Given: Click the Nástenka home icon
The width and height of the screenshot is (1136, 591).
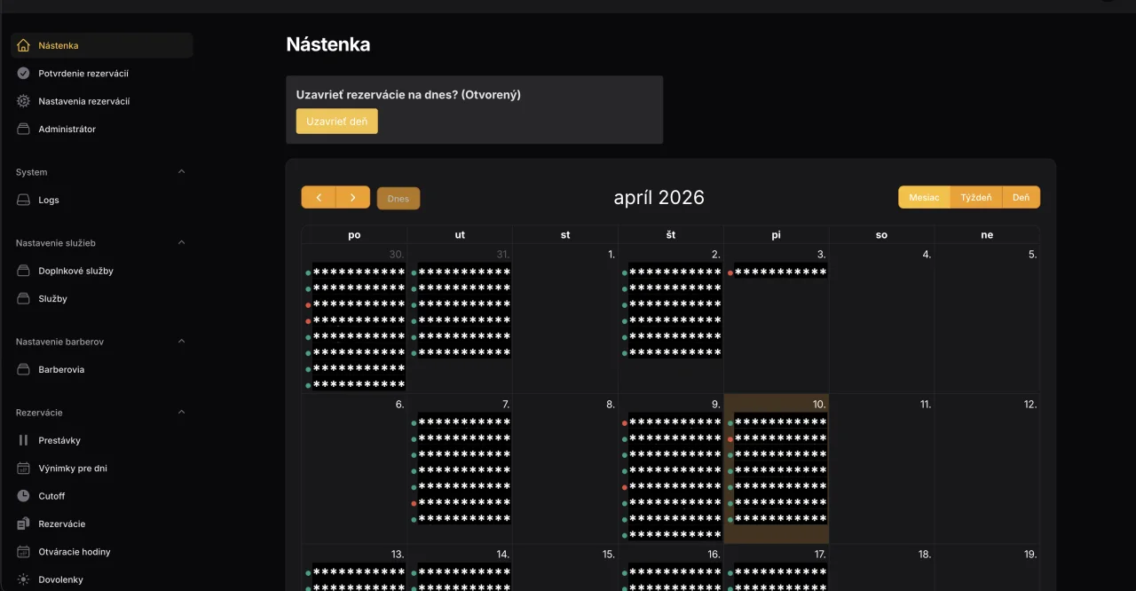Looking at the screenshot, I should [x=23, y=45].
